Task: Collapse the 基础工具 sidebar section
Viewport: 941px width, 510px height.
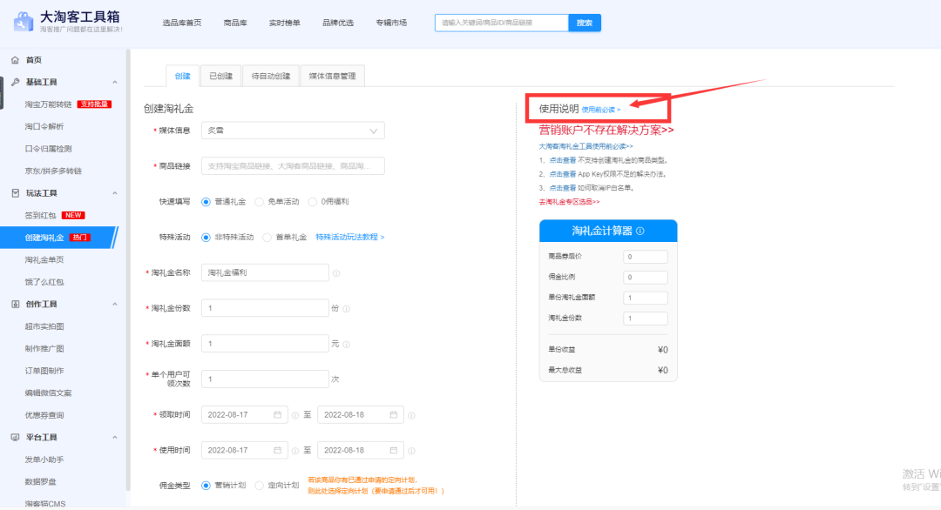Action: [x=115, y=83]
